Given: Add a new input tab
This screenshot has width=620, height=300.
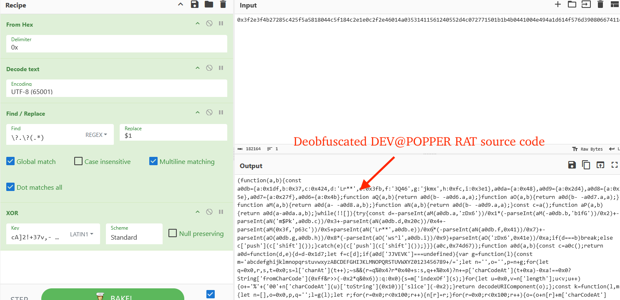Looking at the screenshot, I should pyautogui.click(x=558, y=5).
